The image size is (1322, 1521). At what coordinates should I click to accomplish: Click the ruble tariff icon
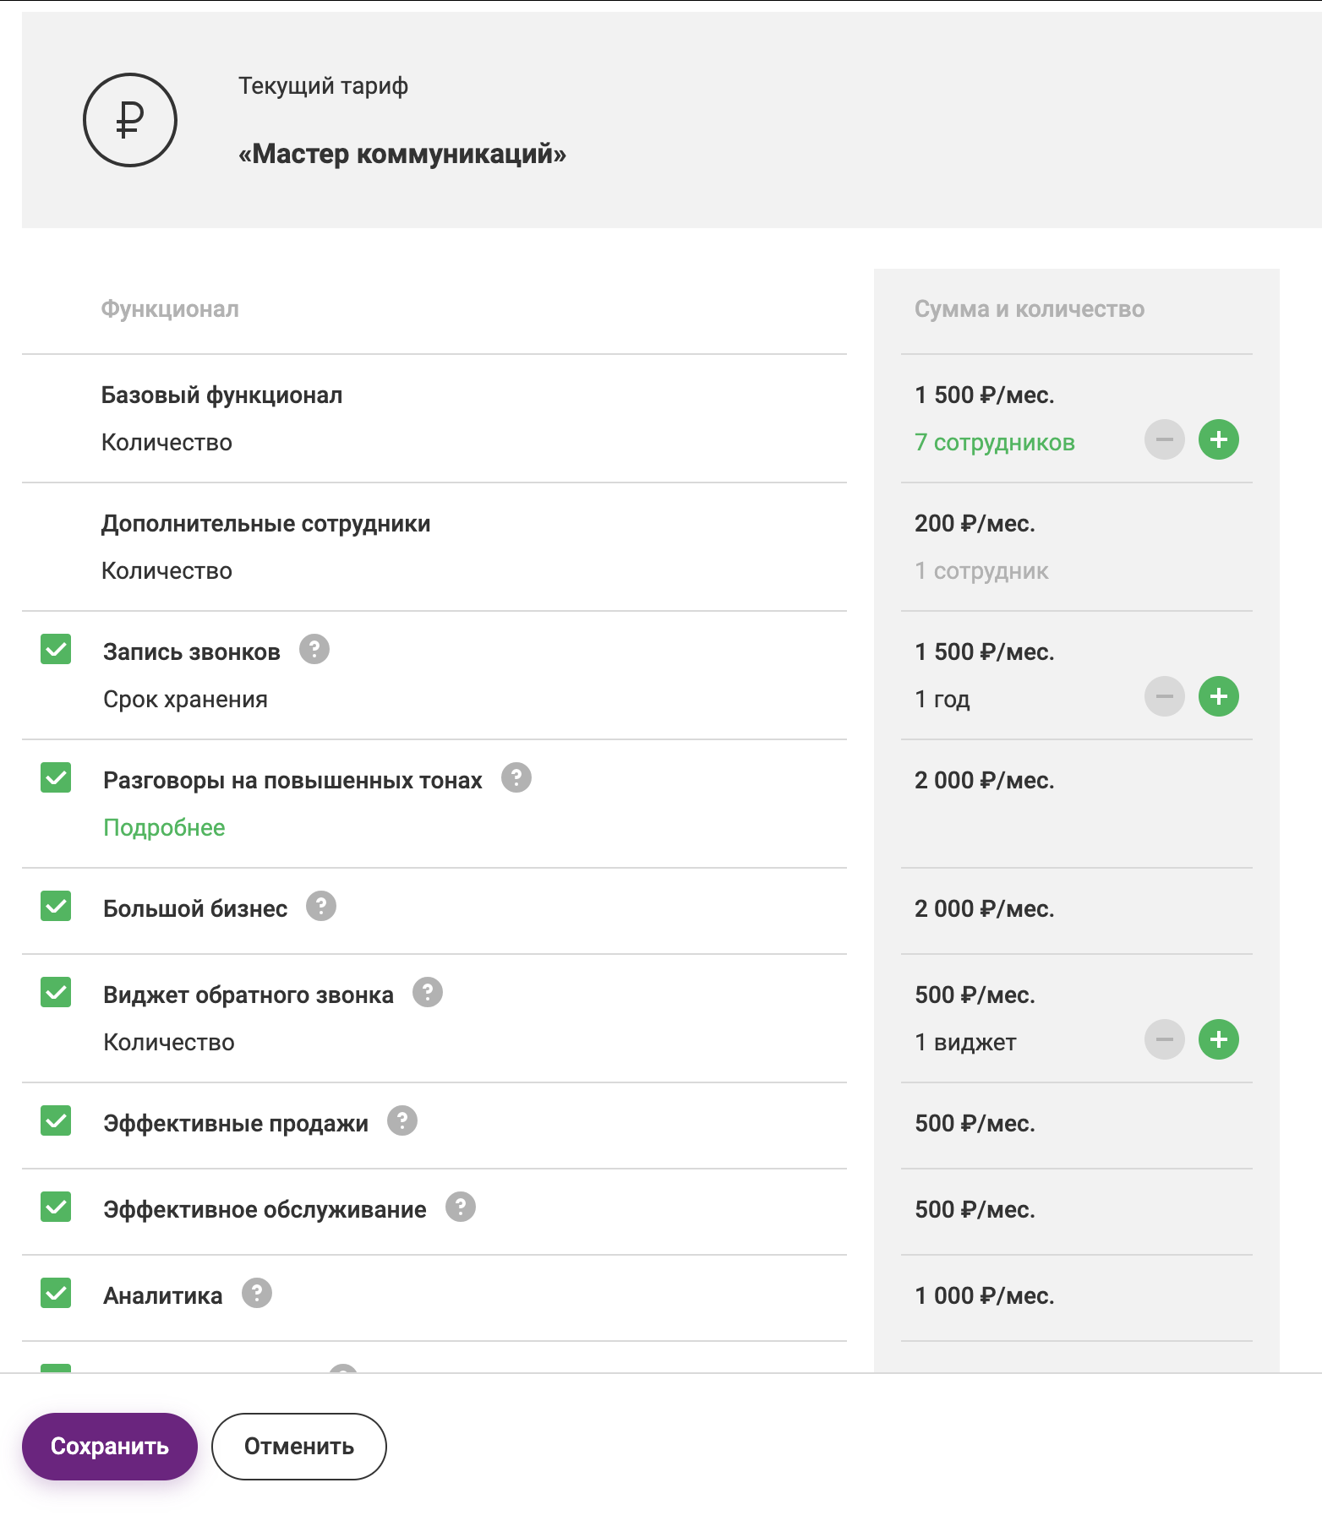[x=129, y=120]
